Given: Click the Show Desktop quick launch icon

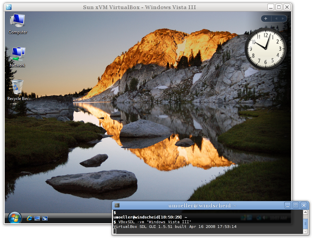Looking at the screenshot, I should click(x=37, y=218).
